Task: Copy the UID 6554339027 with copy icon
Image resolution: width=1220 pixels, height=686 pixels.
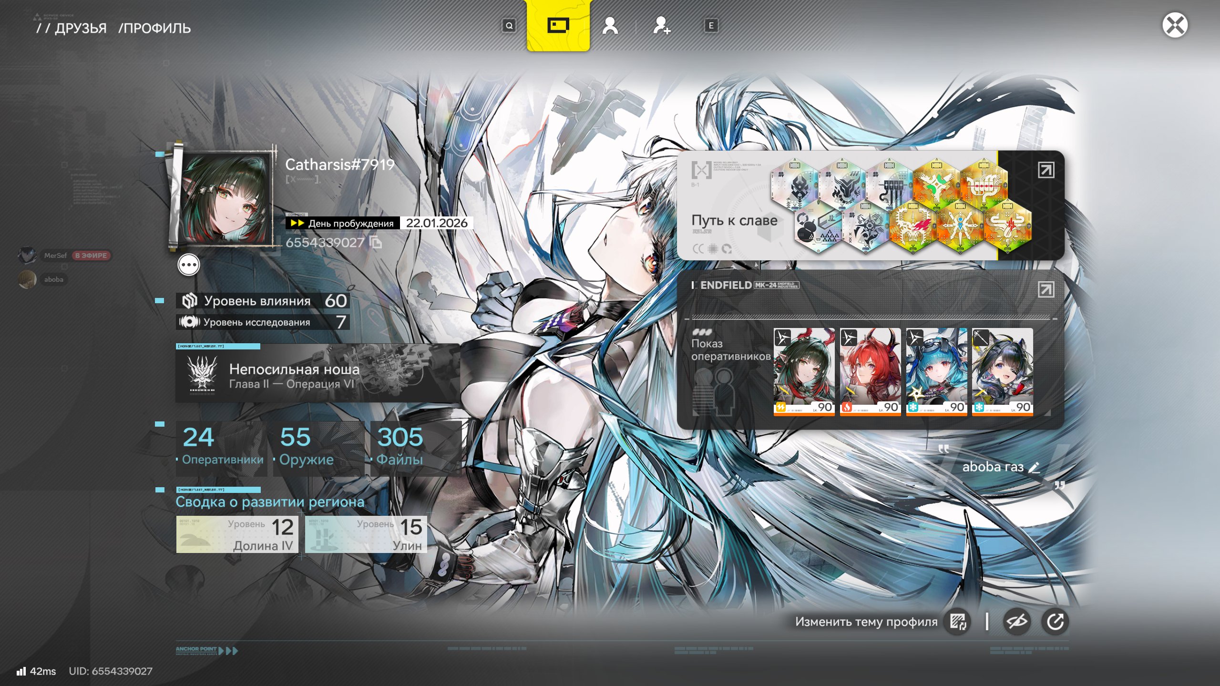Action: (x=376, y=243)
